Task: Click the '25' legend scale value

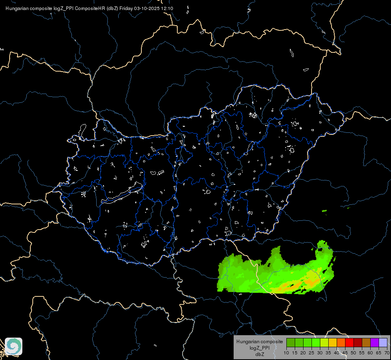Action: point(312,353)
